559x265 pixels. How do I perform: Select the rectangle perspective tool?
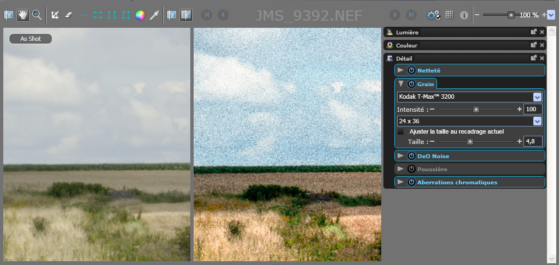pos(126,15)
